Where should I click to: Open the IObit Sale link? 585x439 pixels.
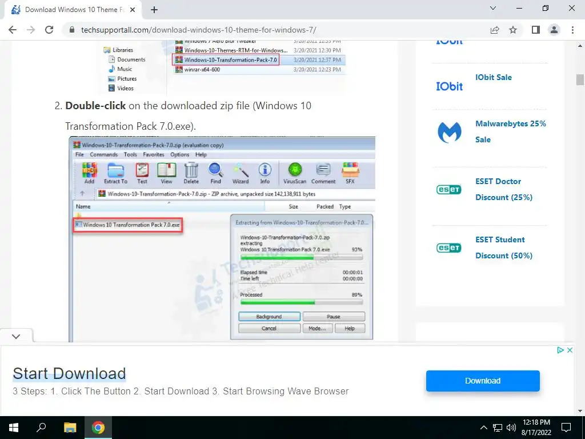tap(493, 77)
